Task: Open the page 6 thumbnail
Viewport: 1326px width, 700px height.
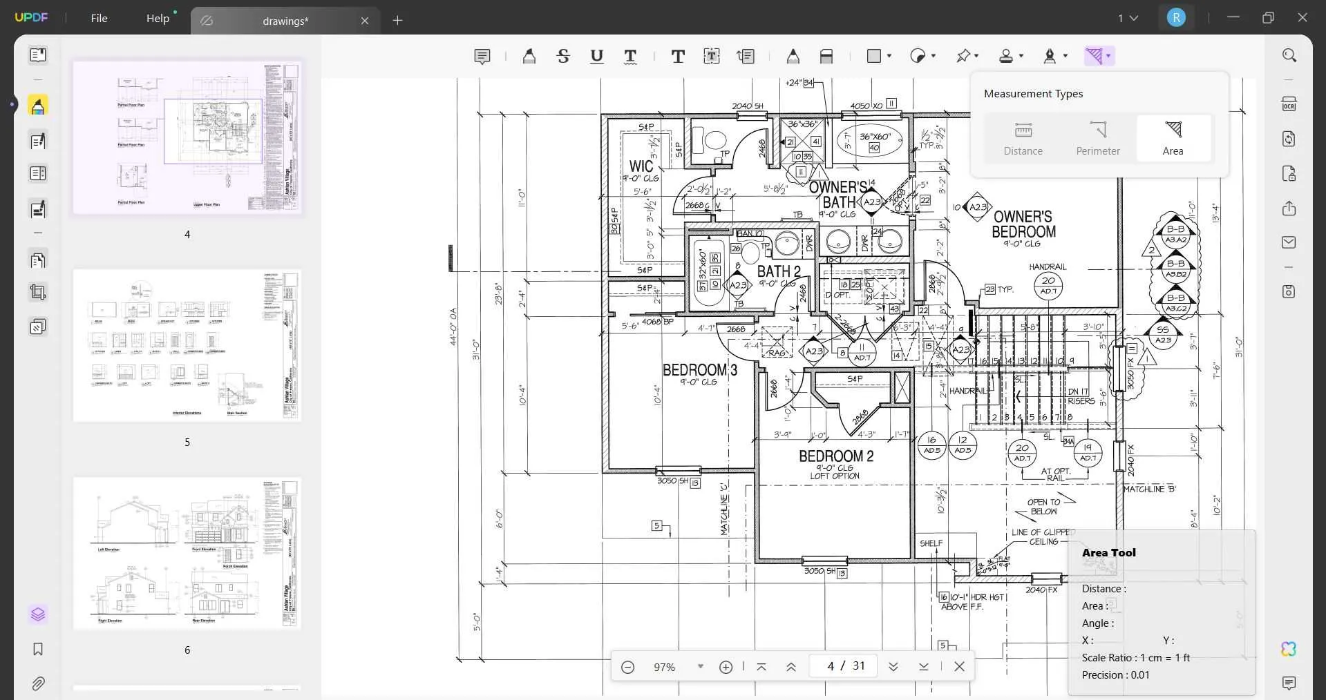Action: point(187,553)
